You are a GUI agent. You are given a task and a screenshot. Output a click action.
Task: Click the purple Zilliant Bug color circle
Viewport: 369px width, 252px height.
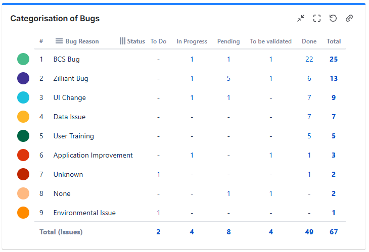[x=23, y=78]
